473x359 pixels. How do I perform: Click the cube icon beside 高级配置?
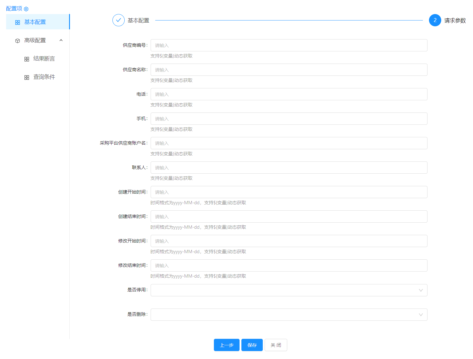17,41
